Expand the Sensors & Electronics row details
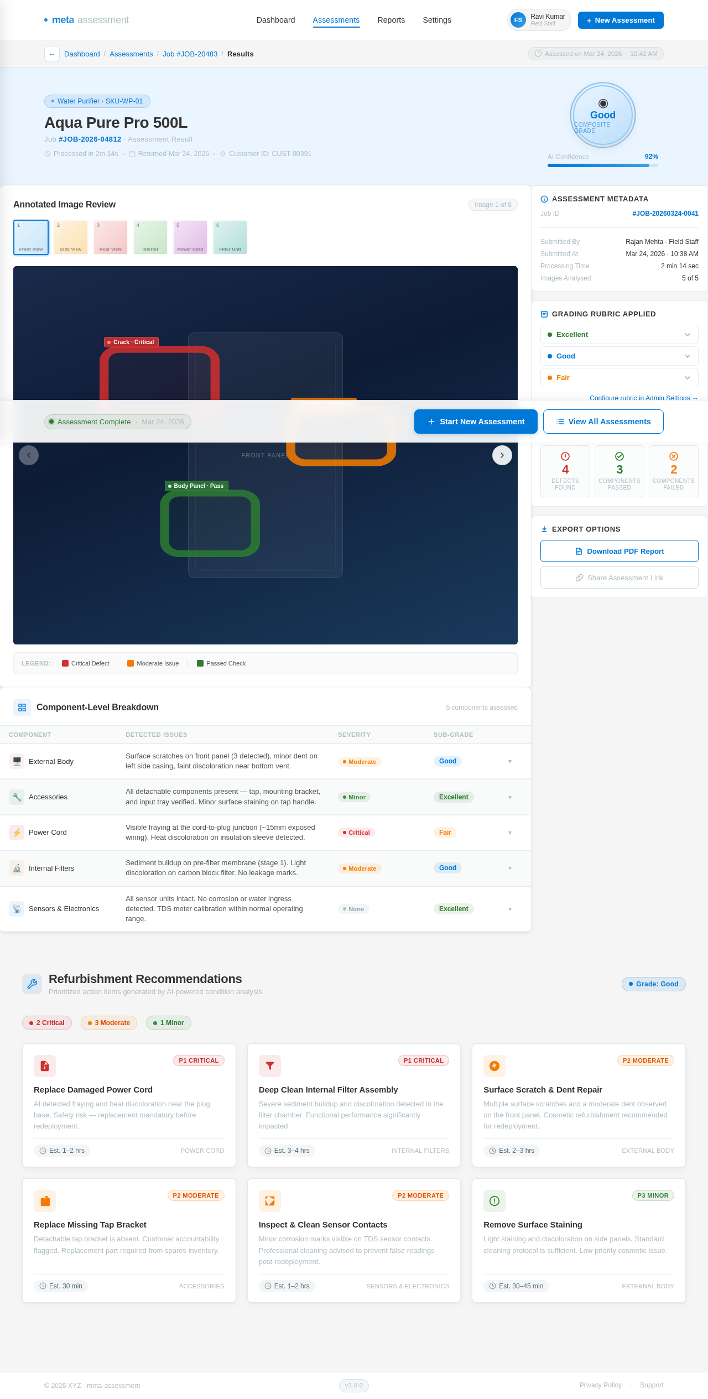Viewport: 708px width, 1399px height. 510,909
